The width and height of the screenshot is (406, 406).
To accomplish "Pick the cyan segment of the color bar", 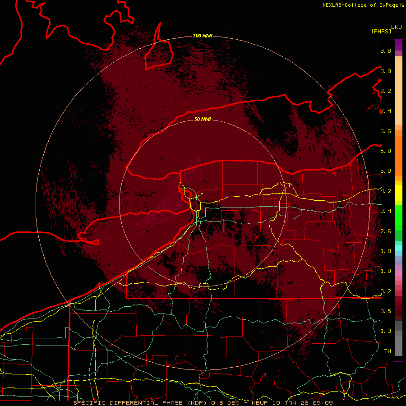I will coord(398,248).
